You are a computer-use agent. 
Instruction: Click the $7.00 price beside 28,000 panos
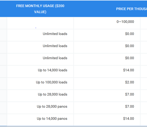[107, 108]
